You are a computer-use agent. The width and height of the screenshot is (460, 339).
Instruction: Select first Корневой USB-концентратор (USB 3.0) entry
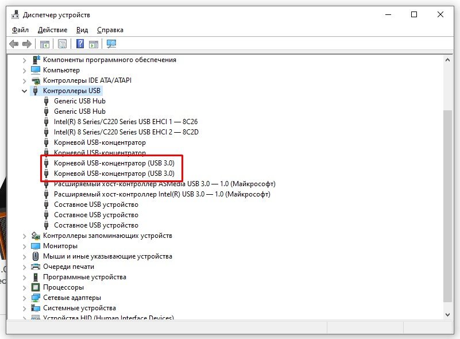coord(114,163)
